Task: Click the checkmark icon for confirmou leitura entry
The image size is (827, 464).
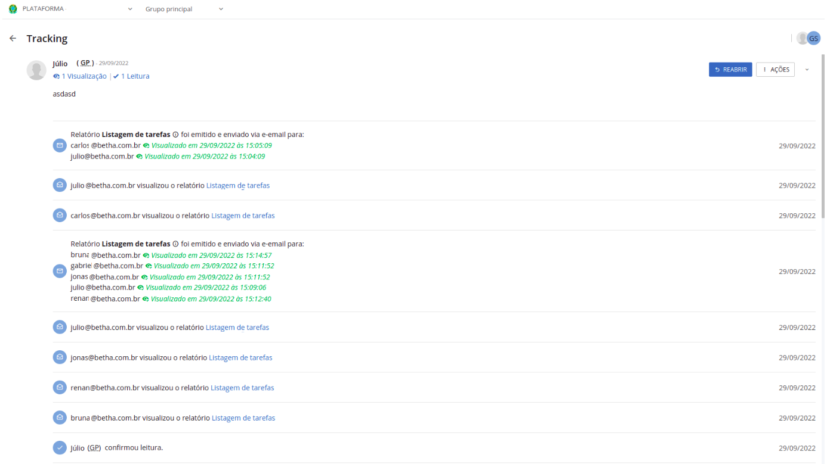Action: click(x=60, y=447)
